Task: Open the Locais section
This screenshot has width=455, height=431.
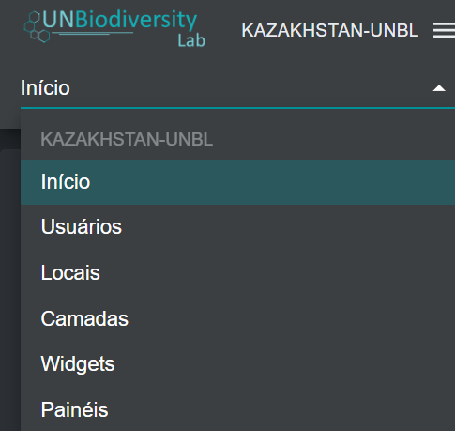Action: pos(70,272)
